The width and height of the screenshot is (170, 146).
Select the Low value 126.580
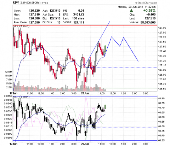[34, 18]
